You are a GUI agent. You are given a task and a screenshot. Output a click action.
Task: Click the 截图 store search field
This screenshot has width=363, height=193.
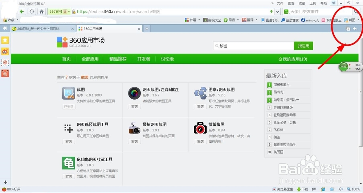[253, 46]
